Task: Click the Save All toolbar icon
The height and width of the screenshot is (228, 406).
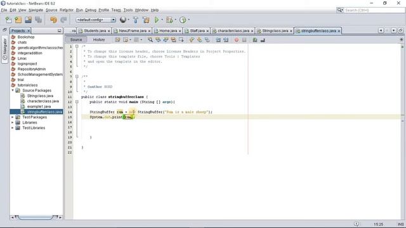Action: [x=38, y=20]
